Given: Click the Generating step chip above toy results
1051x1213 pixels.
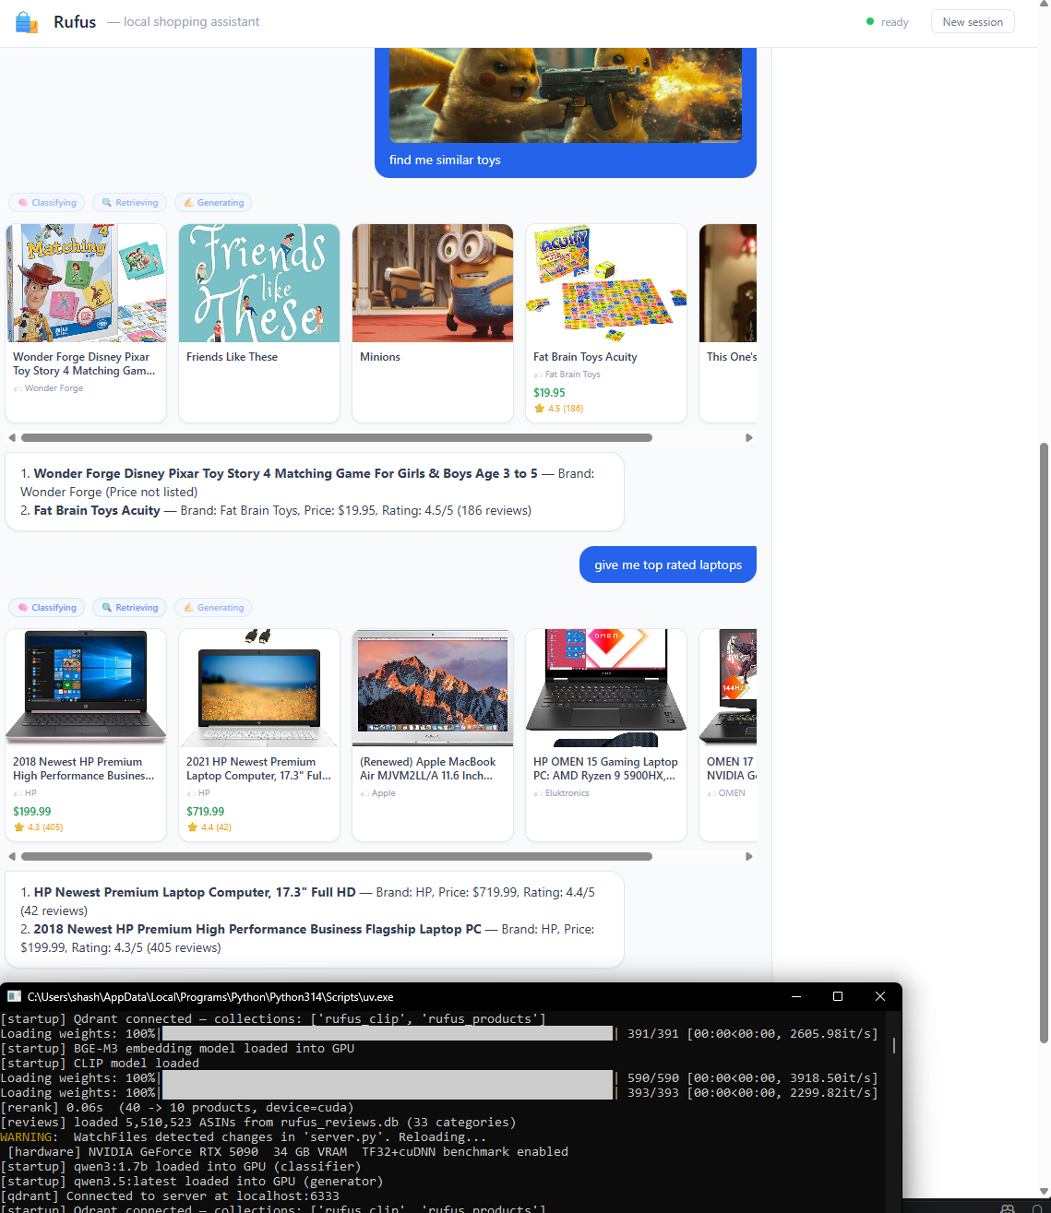Looking at the screenshot, I should click(213, 203).
